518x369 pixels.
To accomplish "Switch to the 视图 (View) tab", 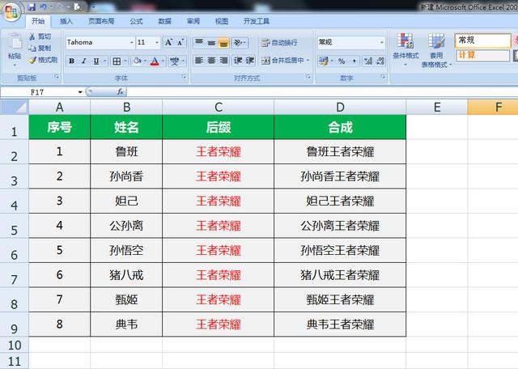I will click(x=221, y=22).
